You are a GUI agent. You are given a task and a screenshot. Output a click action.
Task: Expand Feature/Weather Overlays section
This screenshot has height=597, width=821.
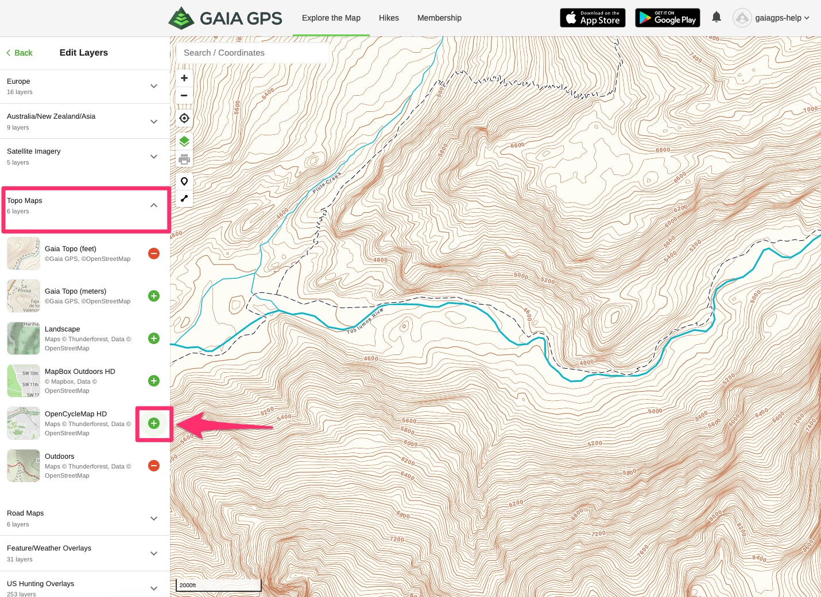click(85, 553)
